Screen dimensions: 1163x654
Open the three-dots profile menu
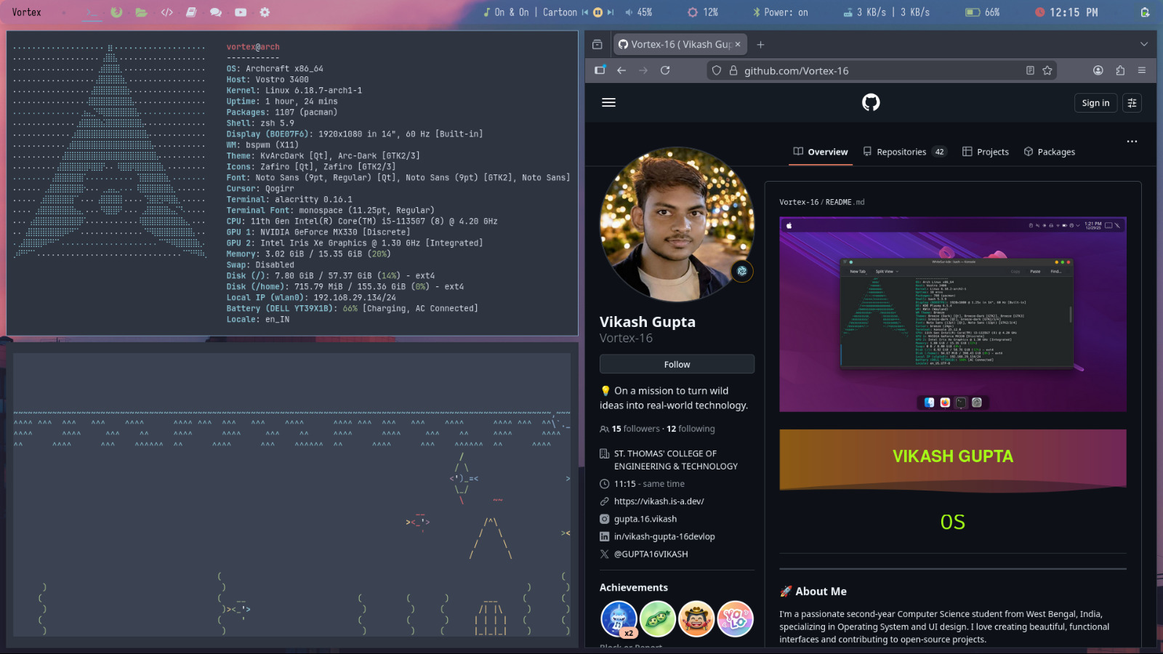1132,142
